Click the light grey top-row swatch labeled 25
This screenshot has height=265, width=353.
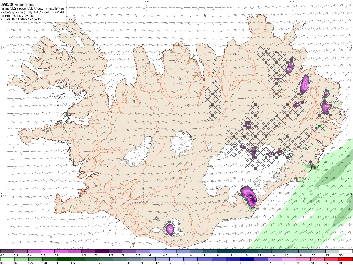coord(332,251)
